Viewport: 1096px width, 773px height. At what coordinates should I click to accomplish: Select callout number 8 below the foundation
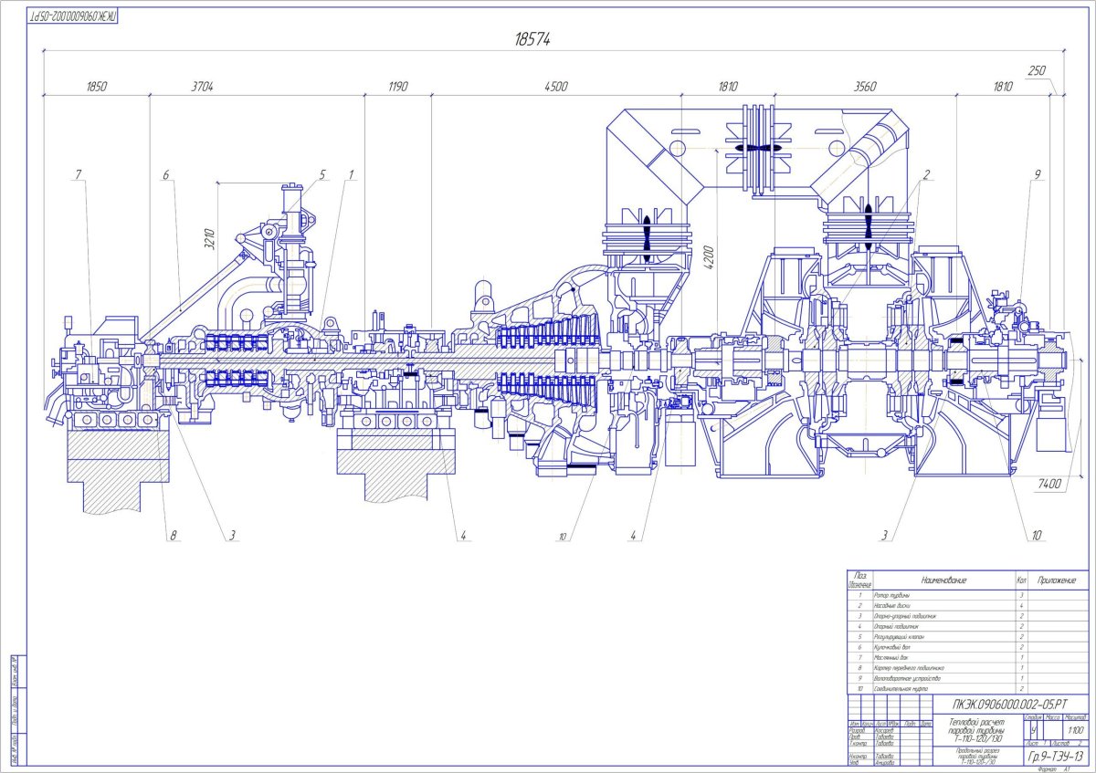(171, 536)
